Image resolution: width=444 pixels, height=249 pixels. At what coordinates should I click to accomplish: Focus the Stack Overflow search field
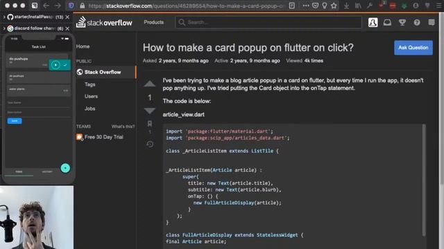(268, 22)
